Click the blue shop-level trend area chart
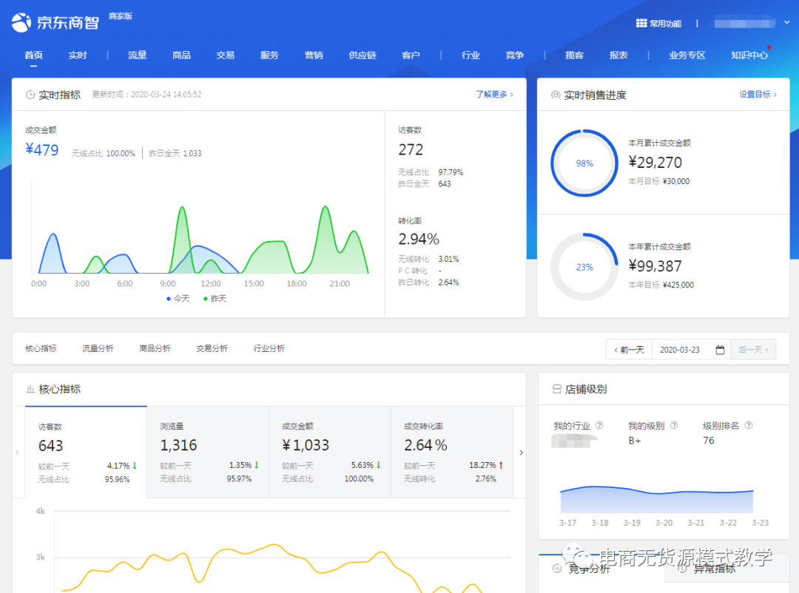The width and height of the screenshot is (799, 593). 657,499
